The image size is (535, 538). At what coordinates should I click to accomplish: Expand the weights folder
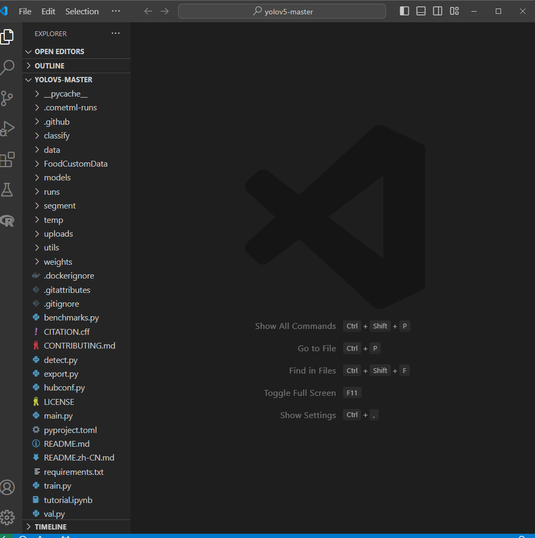coord(76,262)
